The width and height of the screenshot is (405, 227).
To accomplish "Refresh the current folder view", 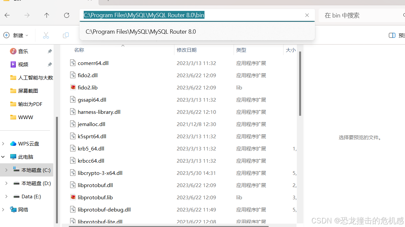I will pyautogui.click(x=67, y=15).
